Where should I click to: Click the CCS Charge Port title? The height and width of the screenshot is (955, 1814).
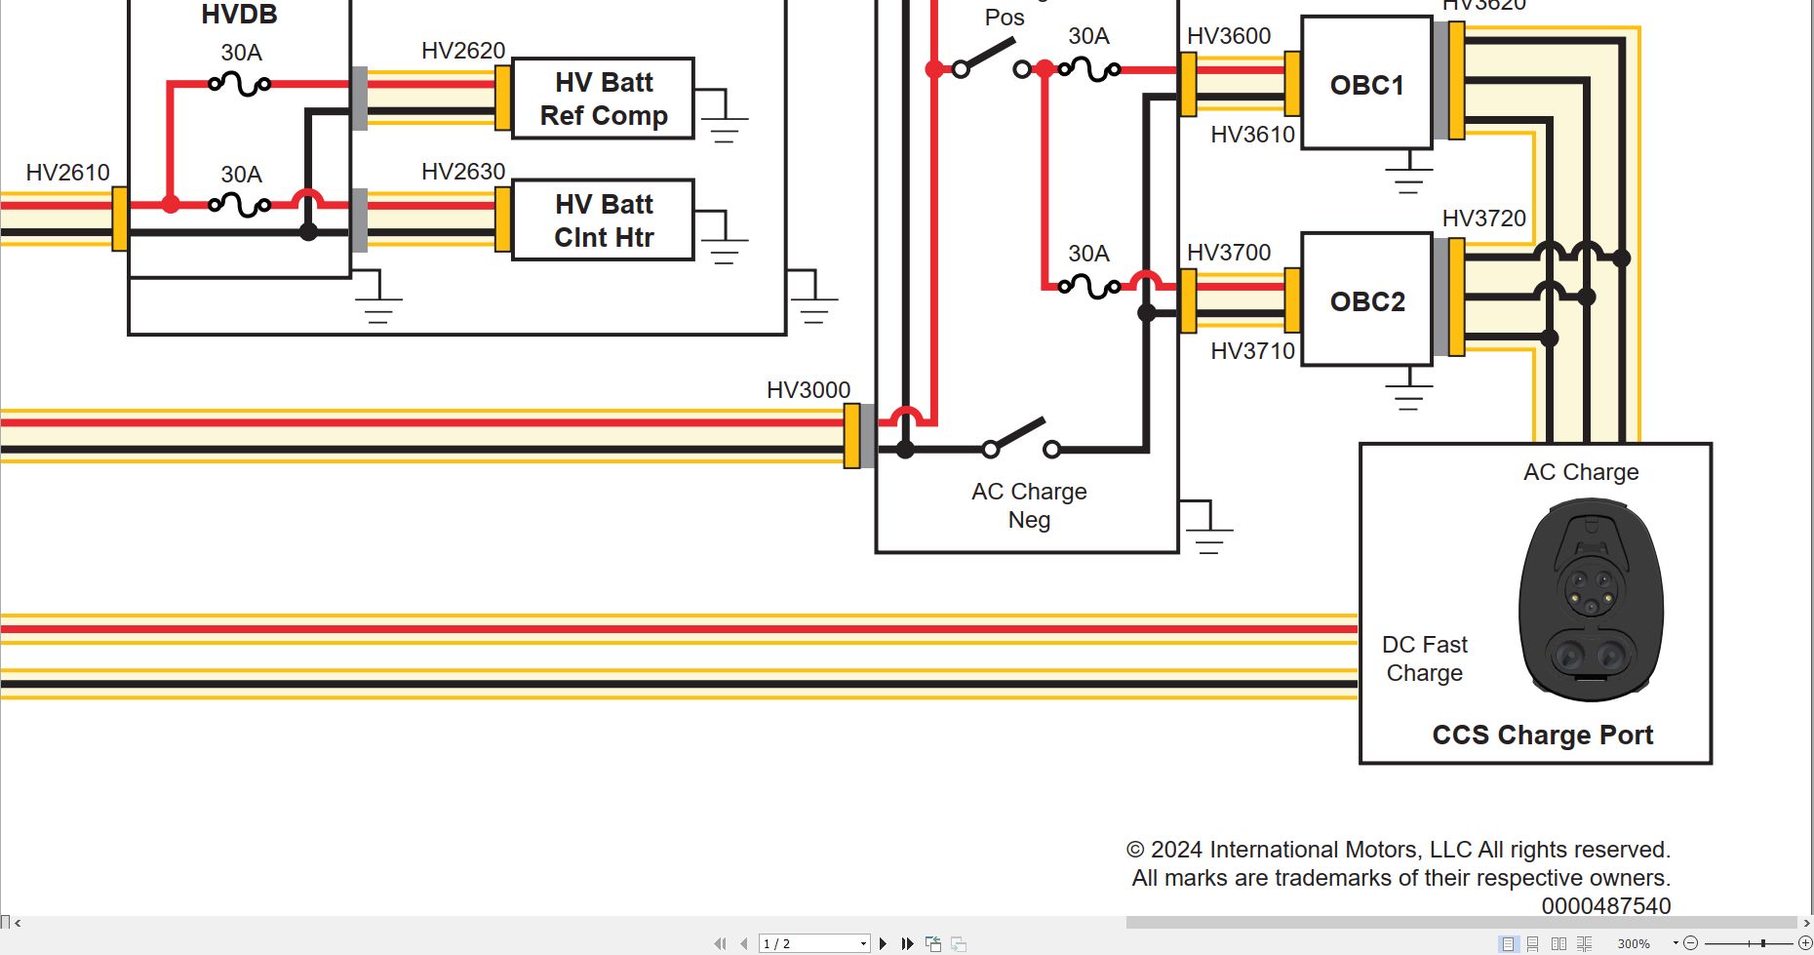tap(1542, 735)
